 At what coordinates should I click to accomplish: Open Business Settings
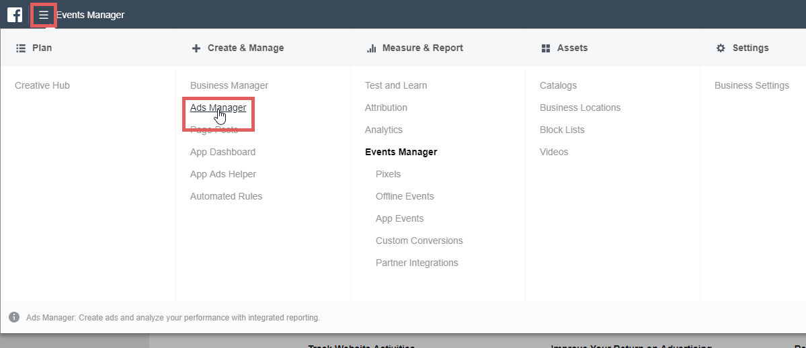(752, 85)
